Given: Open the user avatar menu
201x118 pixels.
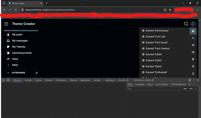Looking at the screenshot, I should [193, 24].
